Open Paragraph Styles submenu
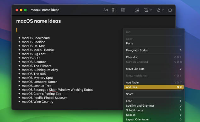200x122 pixels. (154, 50)
